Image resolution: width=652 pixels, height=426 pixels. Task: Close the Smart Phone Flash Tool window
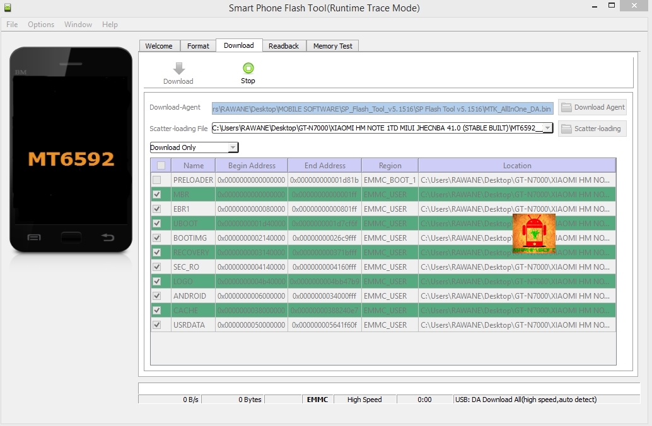tap(634, 6)
